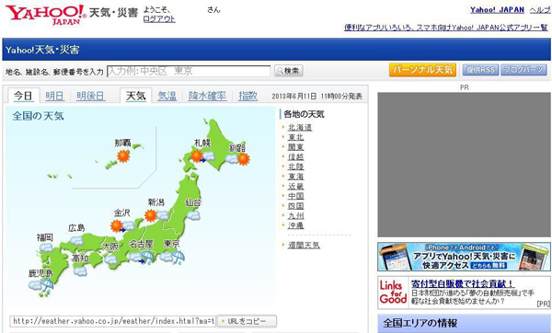552x333 pixels.
Task: Open the 信越 region link
Action: click(295, 157)
